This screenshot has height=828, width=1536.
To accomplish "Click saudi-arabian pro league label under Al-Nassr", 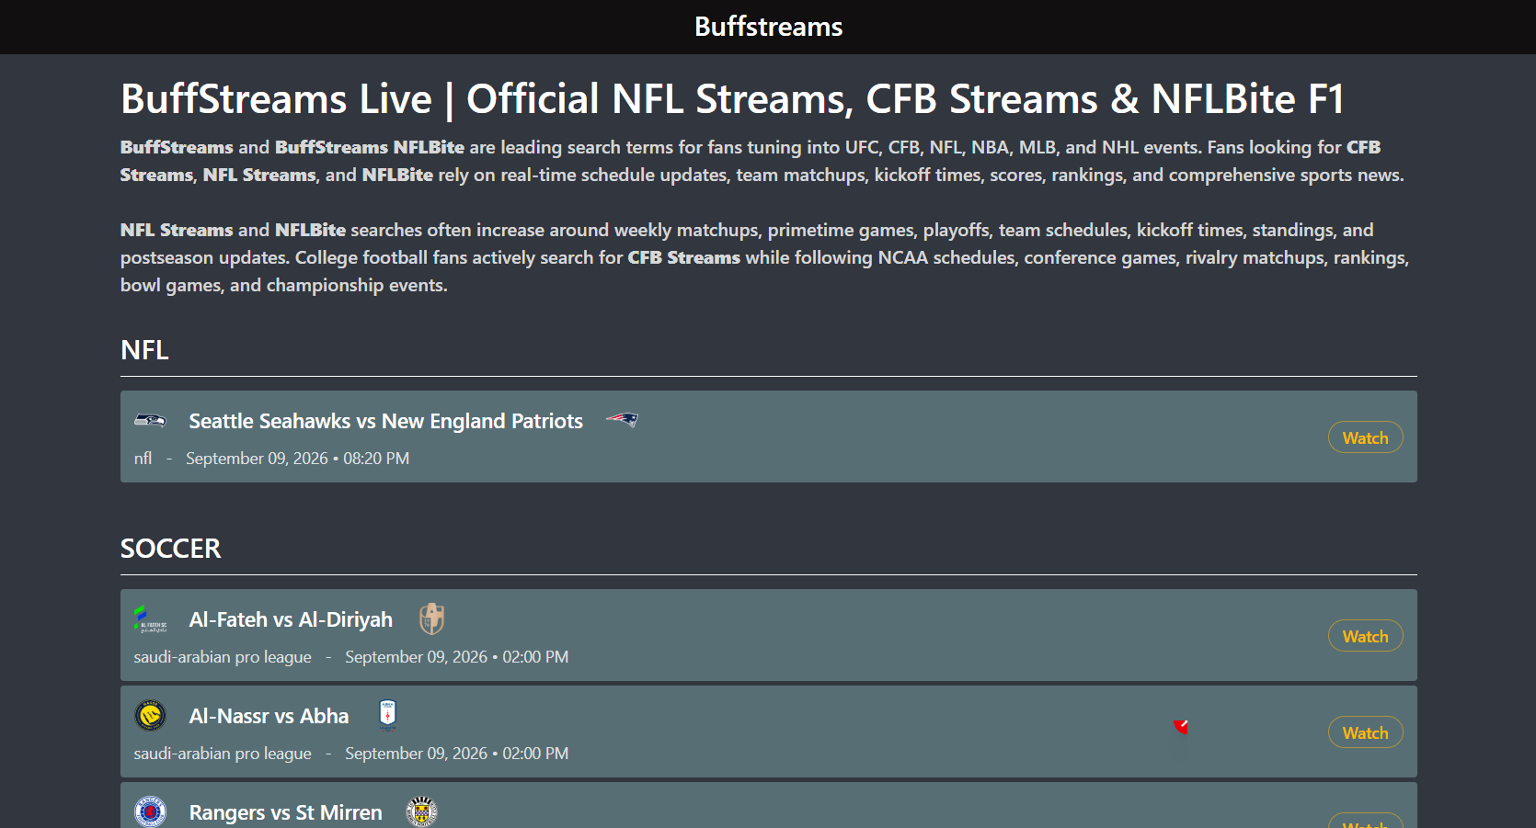I will pyautogui.click(x=223, y=754).
